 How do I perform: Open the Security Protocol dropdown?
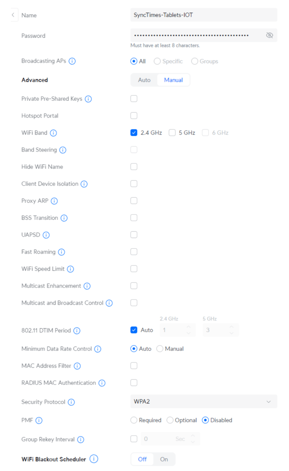click(x=204, y=401)
